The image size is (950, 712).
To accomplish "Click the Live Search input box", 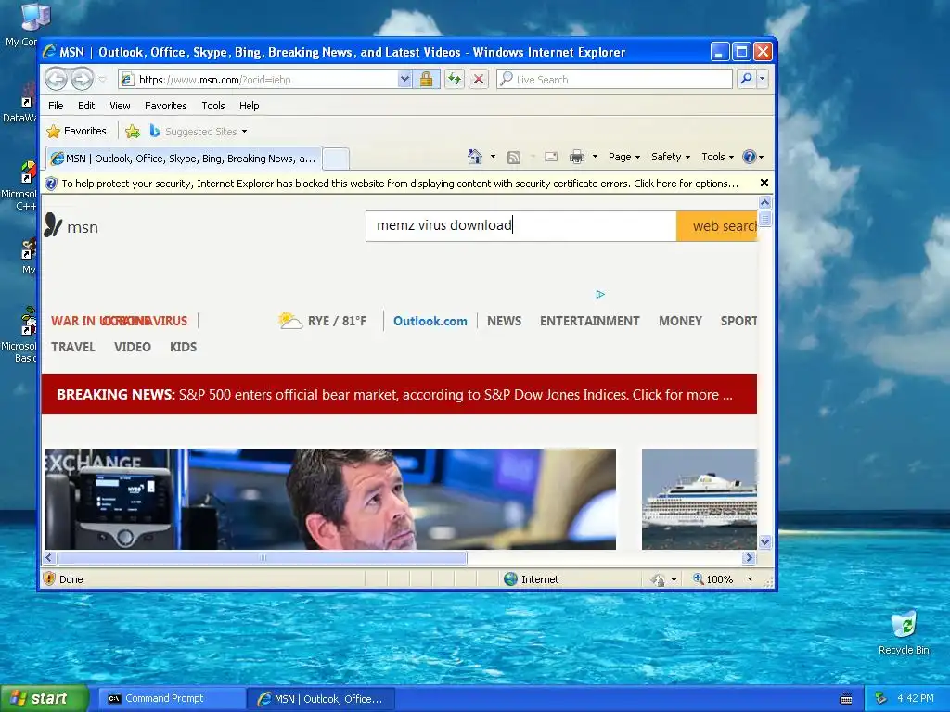I will tap(614, 80).
